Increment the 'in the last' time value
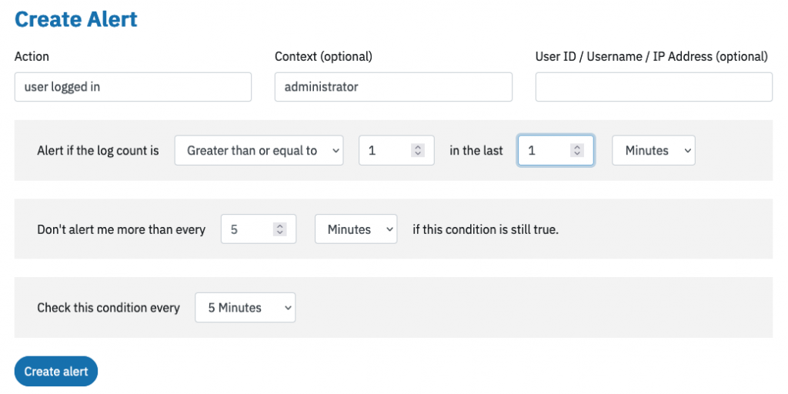 point(577,147)
